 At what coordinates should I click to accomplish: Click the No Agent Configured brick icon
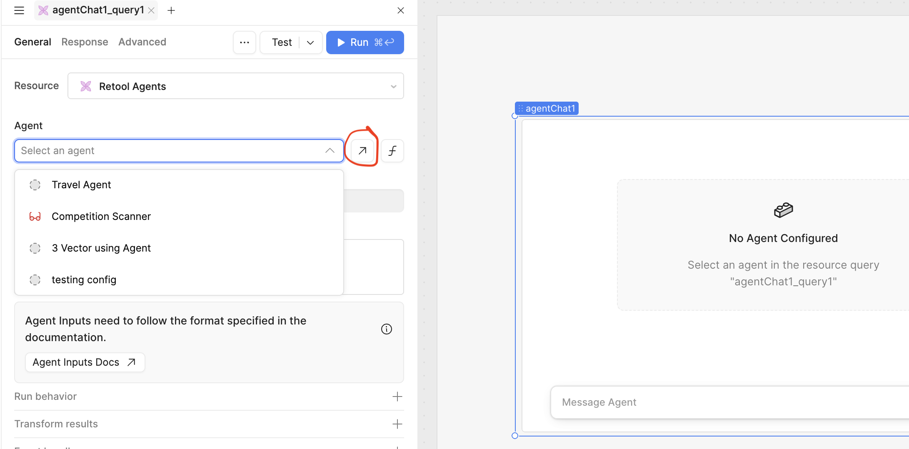coord(783,210)
